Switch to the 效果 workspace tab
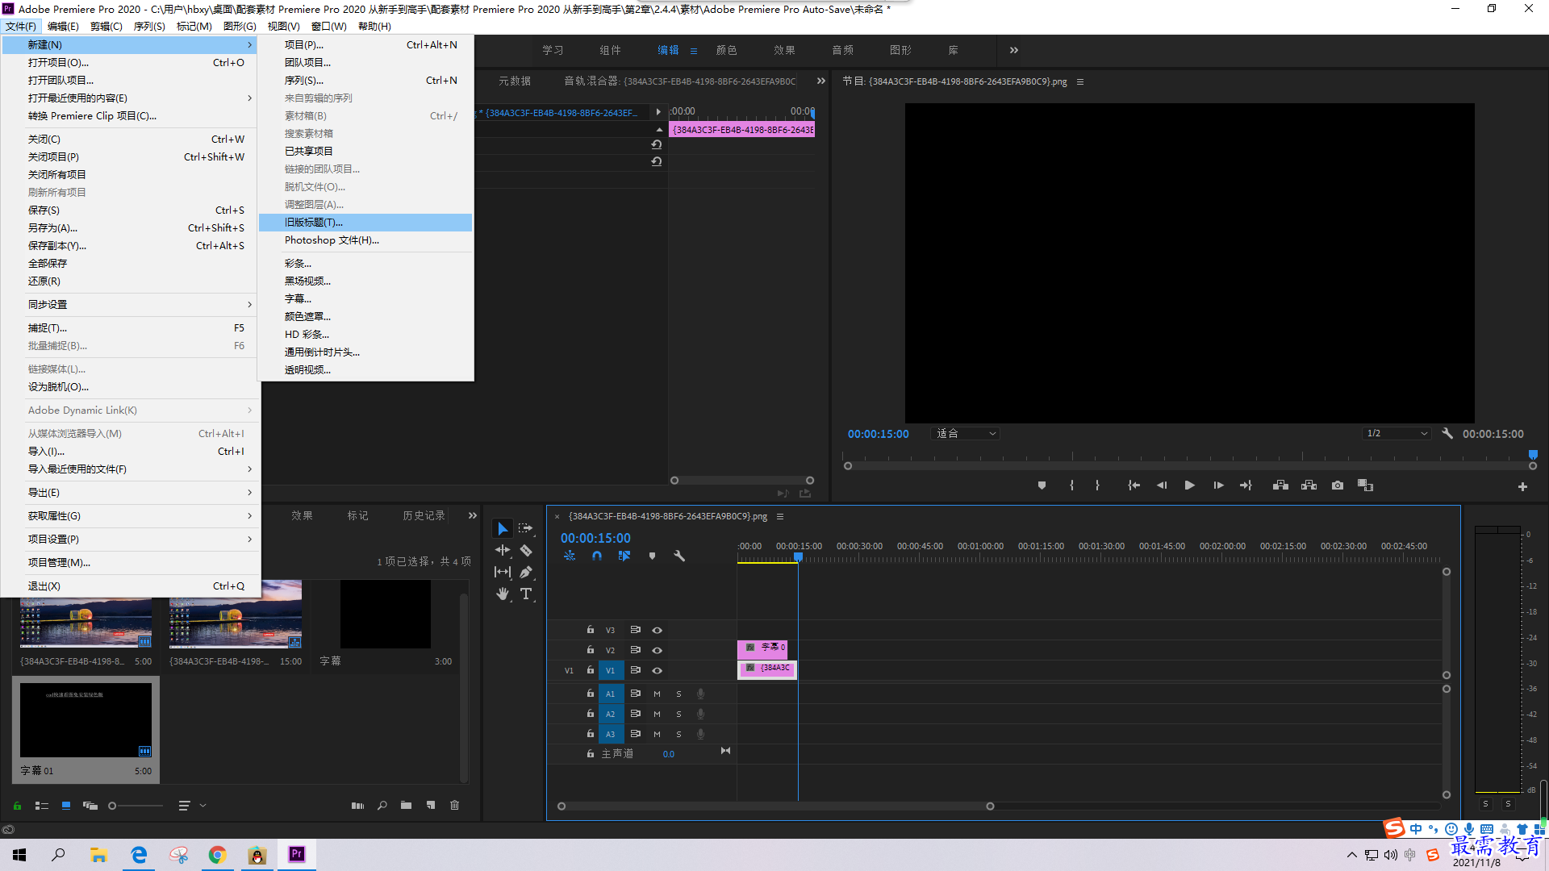Image resolution: width=1549 pixels, height=871 pixels. click(784, 50)
